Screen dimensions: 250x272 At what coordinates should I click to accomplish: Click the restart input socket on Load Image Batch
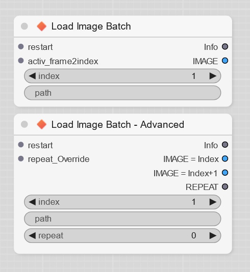coord(21,47)
